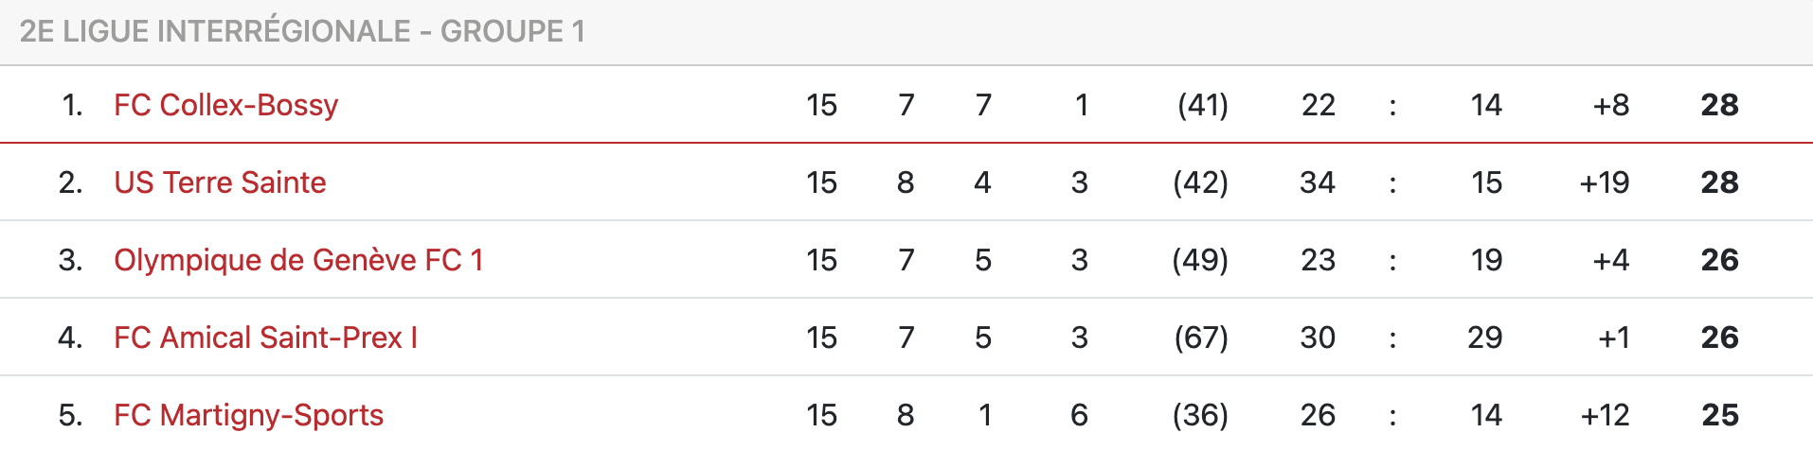Open the FC Martigny-Sports team link
Image resolution: width=1813 pixels, height=450 pixels.
(248, 415)
